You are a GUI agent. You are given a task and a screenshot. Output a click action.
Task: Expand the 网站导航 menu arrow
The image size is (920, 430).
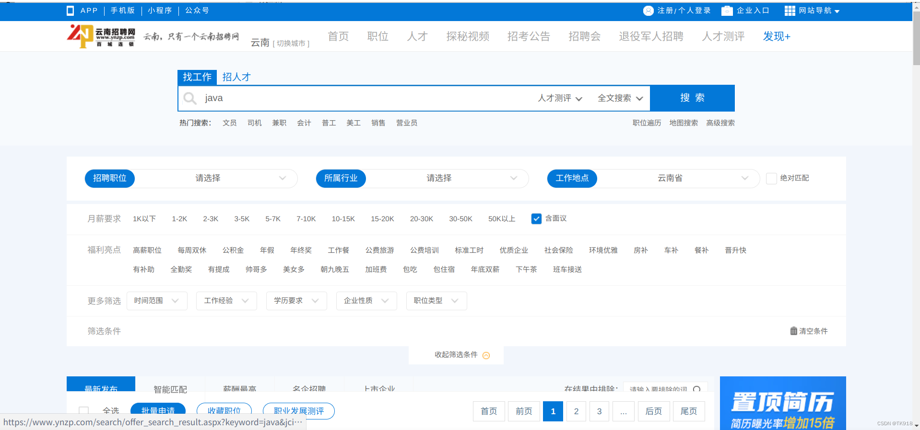(x=837, y=11)
